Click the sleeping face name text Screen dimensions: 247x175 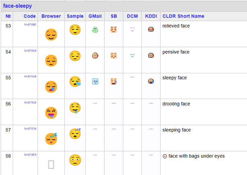pos(176,130)
